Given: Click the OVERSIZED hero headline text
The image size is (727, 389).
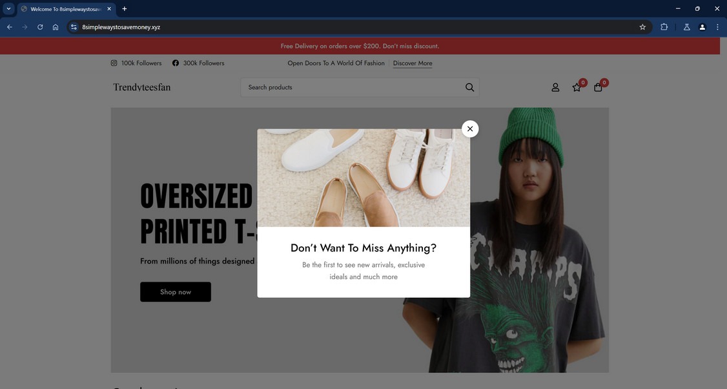Looking at the screenshot, I should [196, 196].
